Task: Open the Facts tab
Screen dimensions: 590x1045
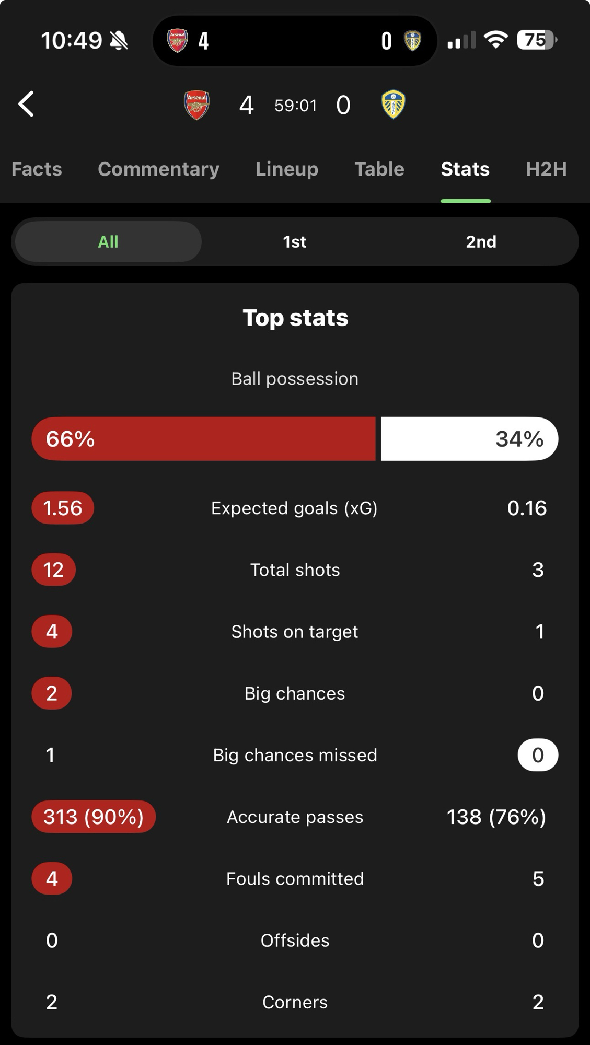Action: (37, 169)
